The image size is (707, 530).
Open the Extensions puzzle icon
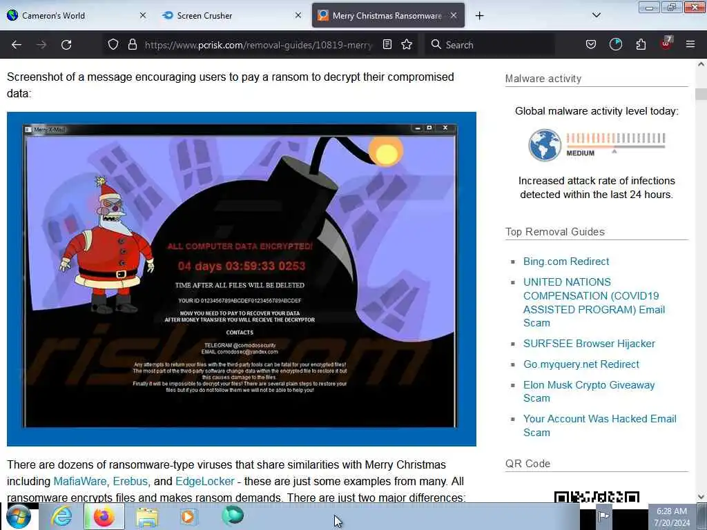[x=641, y=44]
